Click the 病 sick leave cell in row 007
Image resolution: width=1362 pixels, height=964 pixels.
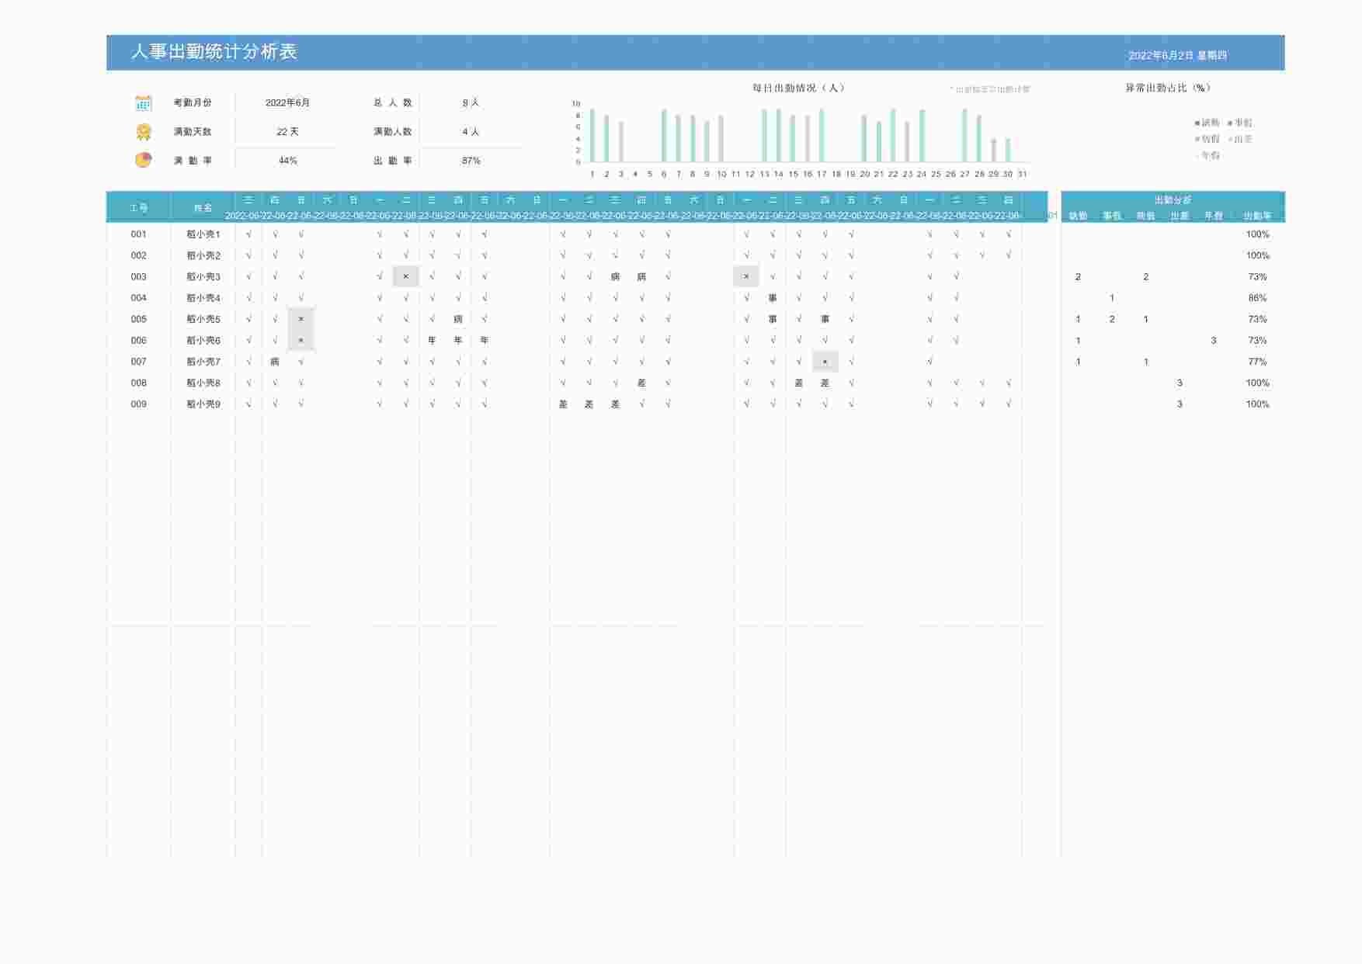(x=275, y=362)
